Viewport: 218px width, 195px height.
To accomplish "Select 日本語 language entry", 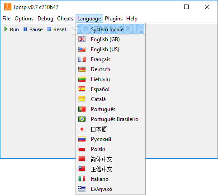I will (x=110, y=129).
